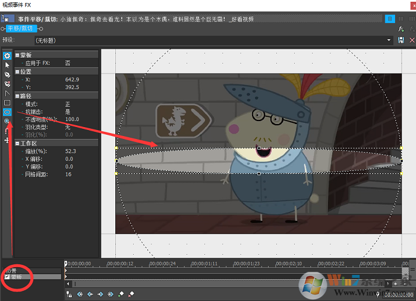Select the oval mask creation tool
Viewport: 416px width, 301px height.
pyautogui.click(x=7, y=112)
